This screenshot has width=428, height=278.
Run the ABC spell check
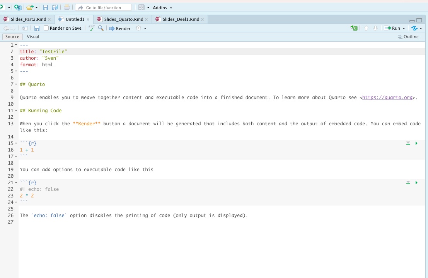pyautogui.click(x=92, y=28)
